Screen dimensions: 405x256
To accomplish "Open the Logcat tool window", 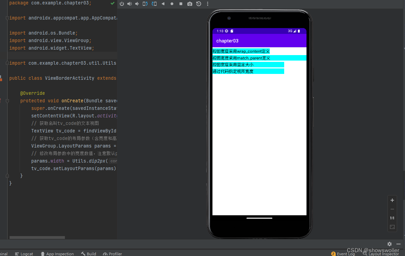I will click(24, 254).
